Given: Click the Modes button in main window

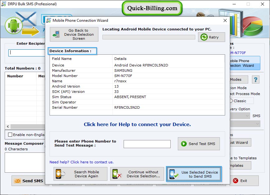Looking at the screenshot, I should click(239, 79).
